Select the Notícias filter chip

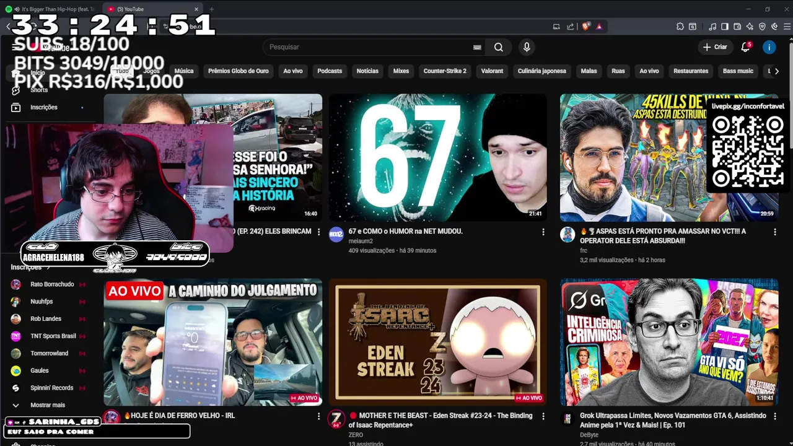pos(367,71)
